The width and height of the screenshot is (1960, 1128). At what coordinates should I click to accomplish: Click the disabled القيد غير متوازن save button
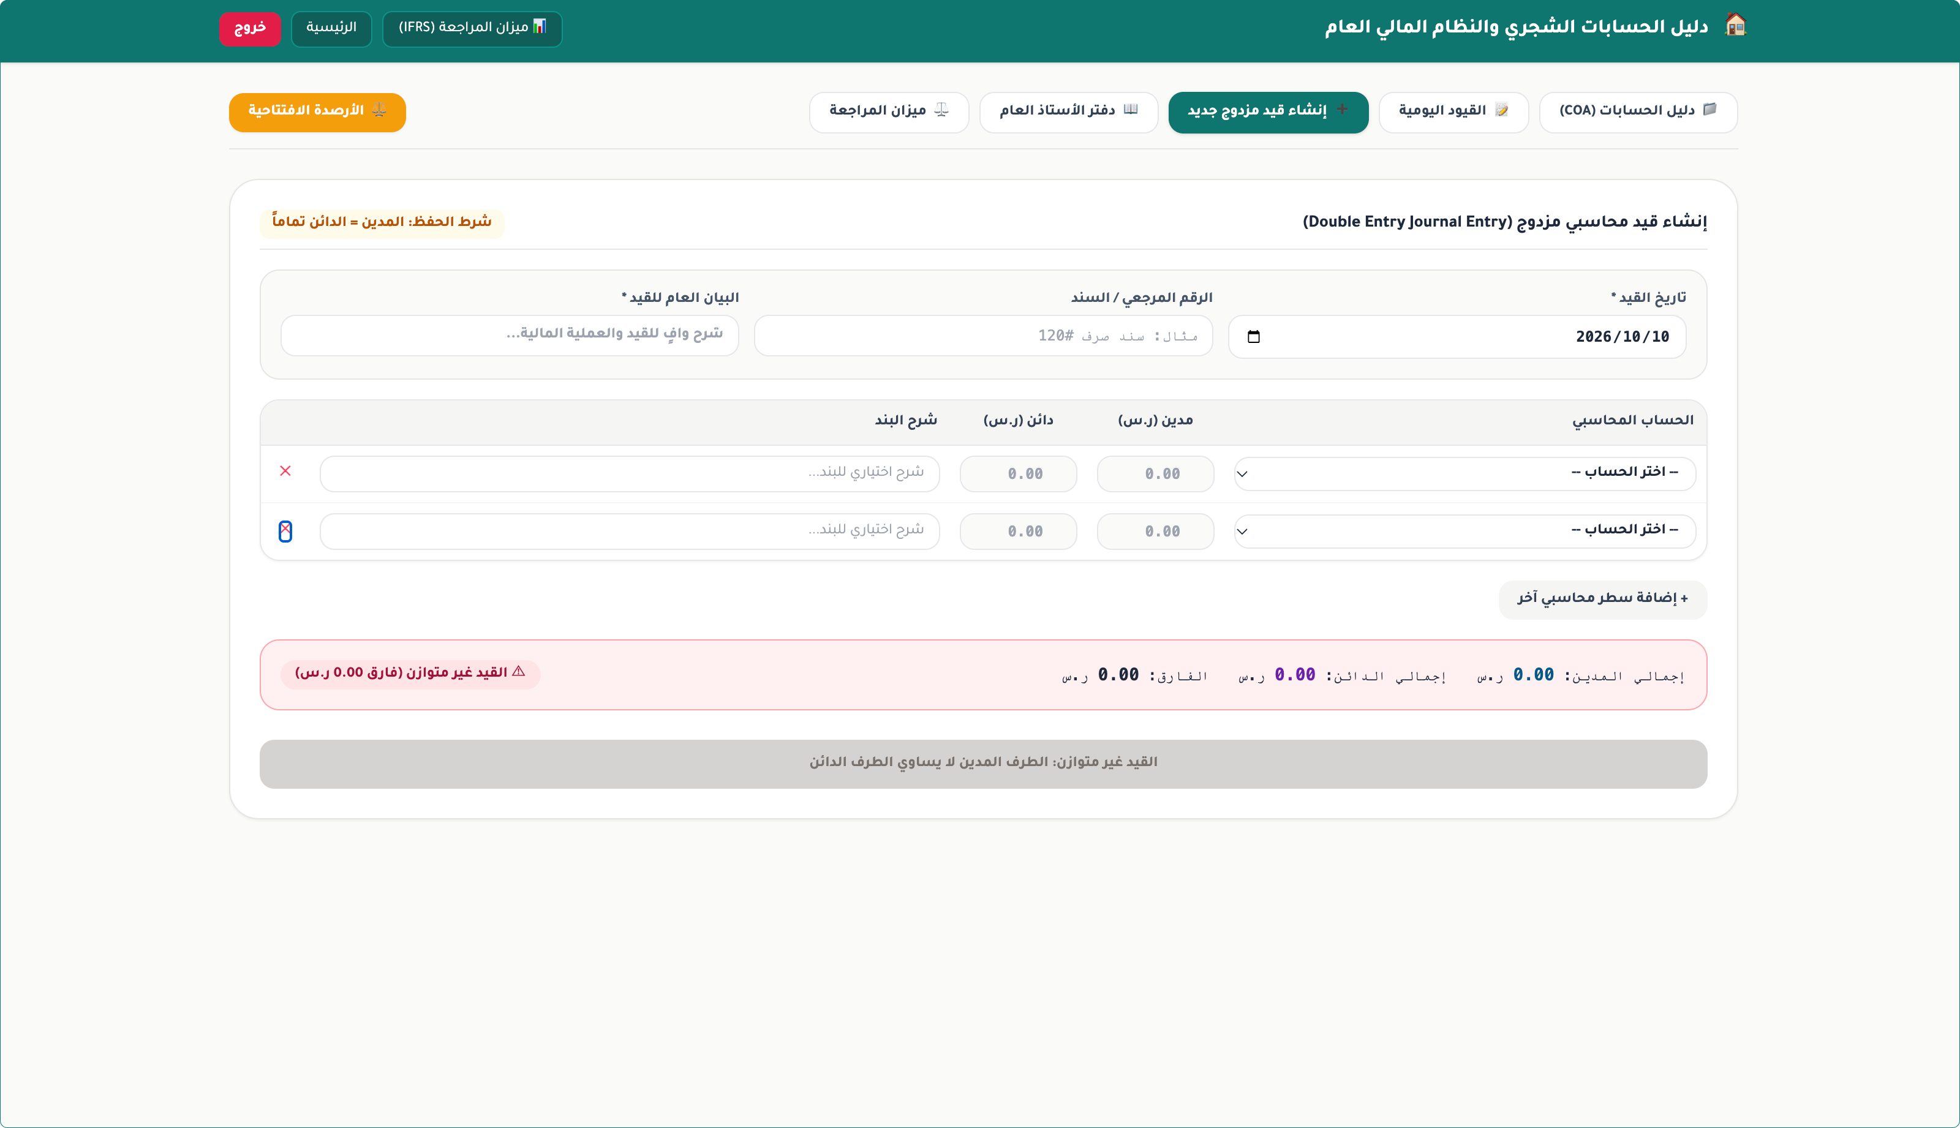(x=983, y=764)
